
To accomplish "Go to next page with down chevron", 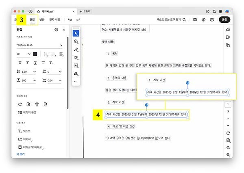I will (228, 125).
